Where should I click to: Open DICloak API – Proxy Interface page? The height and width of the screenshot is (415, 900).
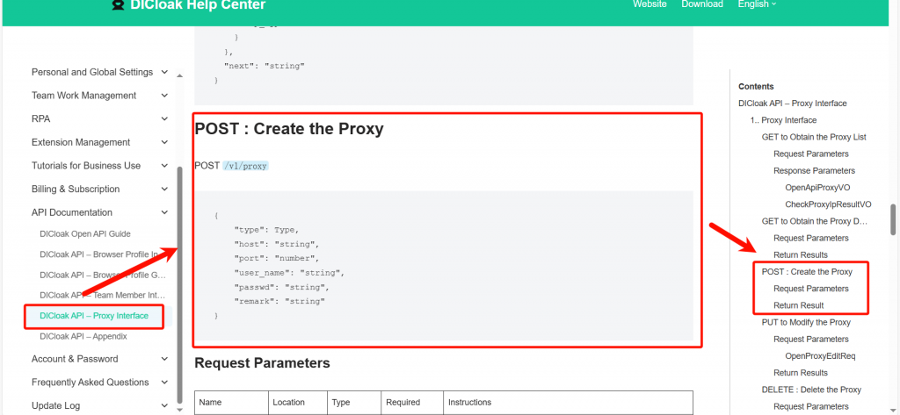coord(94,316)
